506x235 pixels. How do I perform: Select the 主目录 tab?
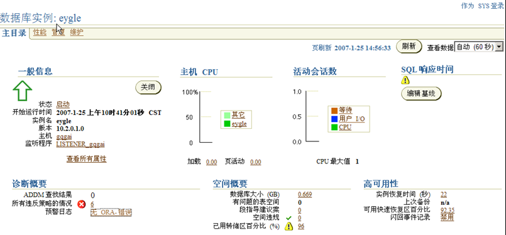click(x=14, y=33)
